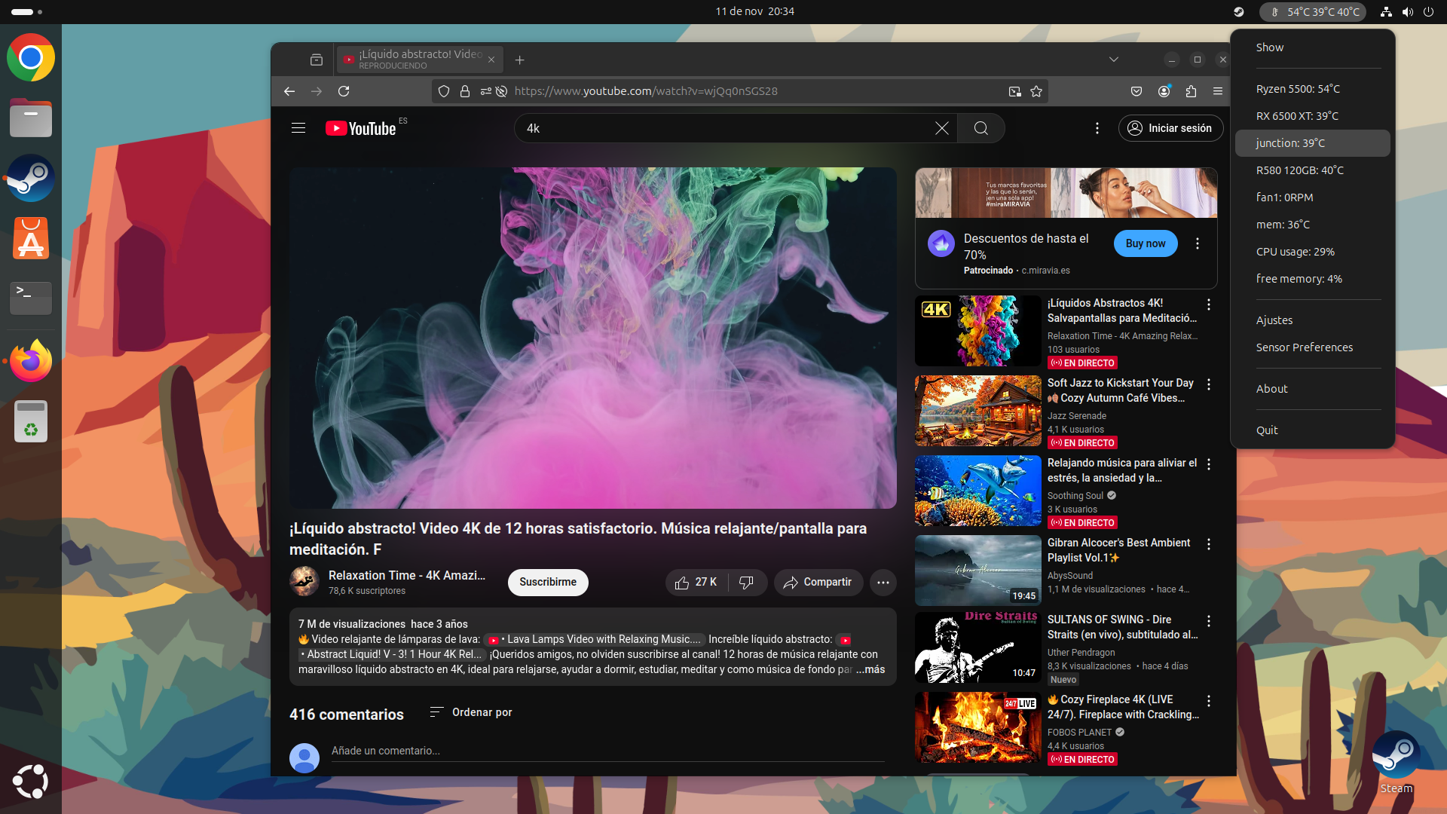The width and height of the screenshot is (1447, 814).
Task: Toggle the junction 39°C sensor entry
Action: coord(1290,143)
